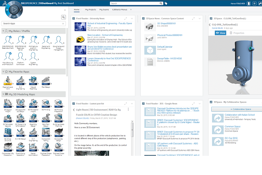Open the Cafeteria Menus tab
The width and height of the screenshot is (262, 175).
120,10
